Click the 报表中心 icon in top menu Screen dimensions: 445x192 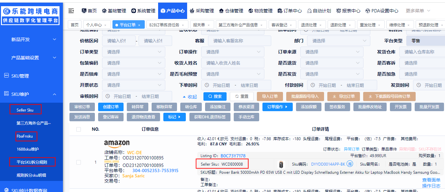[x=339, y=11]
